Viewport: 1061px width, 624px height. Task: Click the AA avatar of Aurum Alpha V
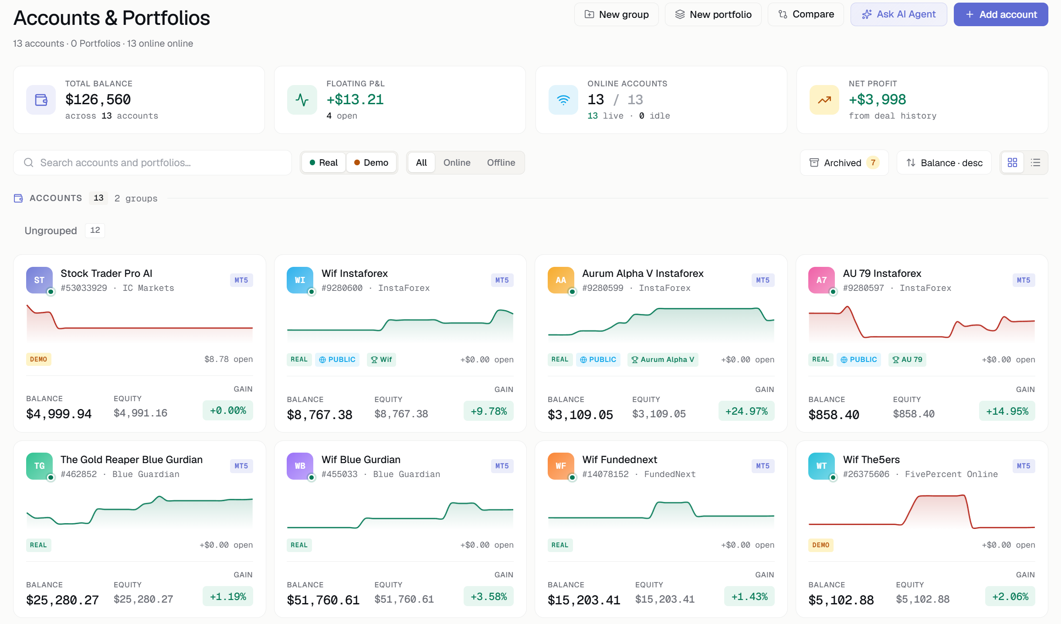(x=561, y=280)
